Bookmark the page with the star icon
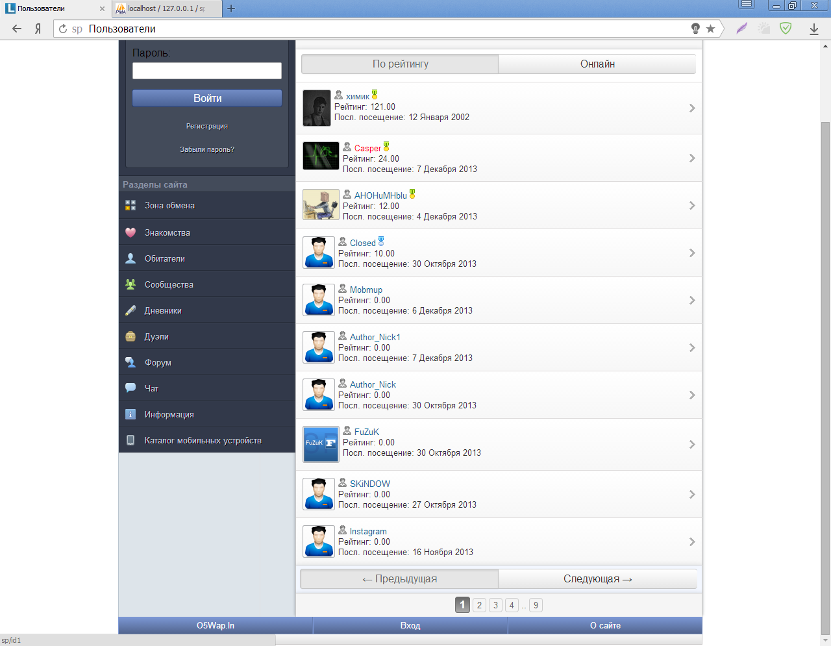Screen dimensions: 831x646 (x=710, y=29)
